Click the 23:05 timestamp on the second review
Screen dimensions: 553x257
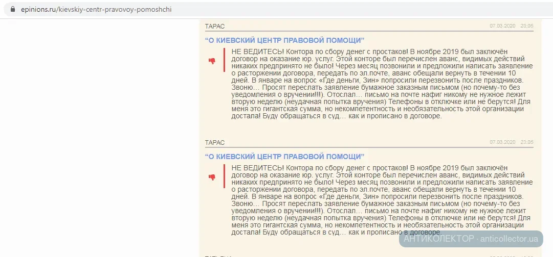pyautogui.click(x=527, y=142)
